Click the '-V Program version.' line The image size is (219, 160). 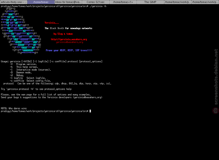coord(23,64)
